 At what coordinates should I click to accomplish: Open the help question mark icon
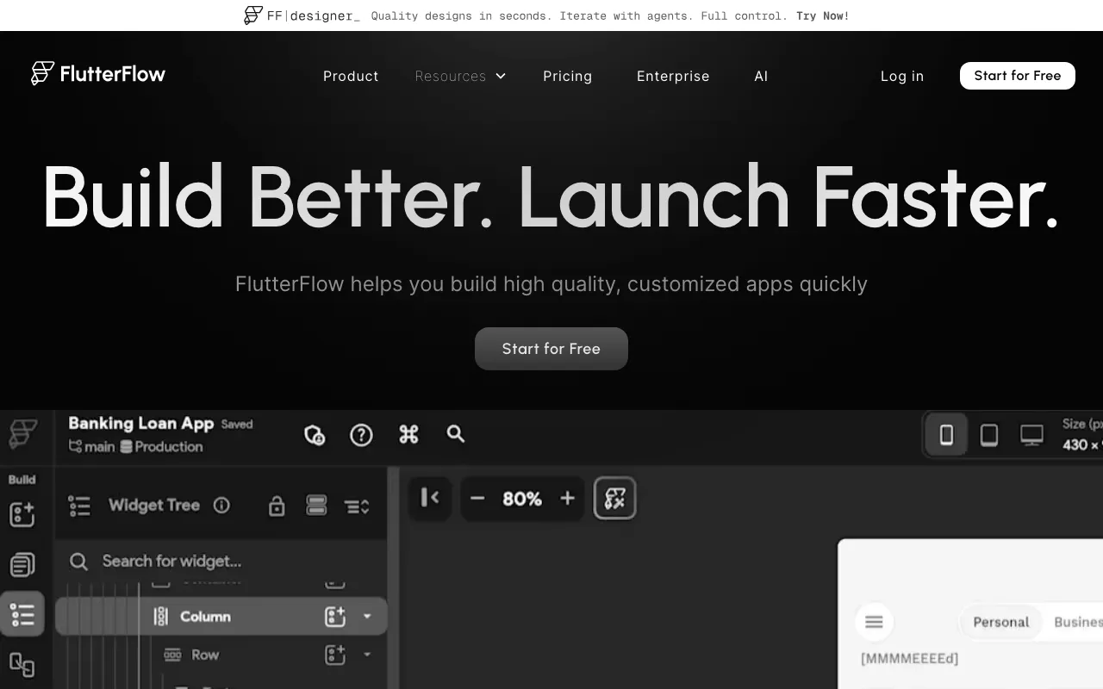[361, 435]
